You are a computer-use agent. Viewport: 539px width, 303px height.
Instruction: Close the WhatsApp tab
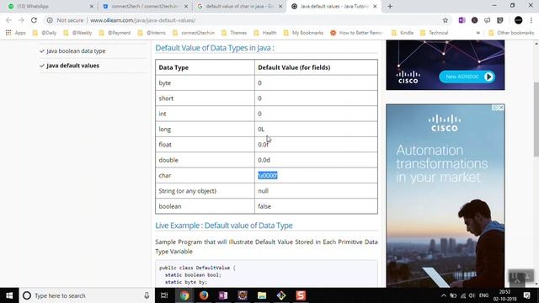pos(92,6)
